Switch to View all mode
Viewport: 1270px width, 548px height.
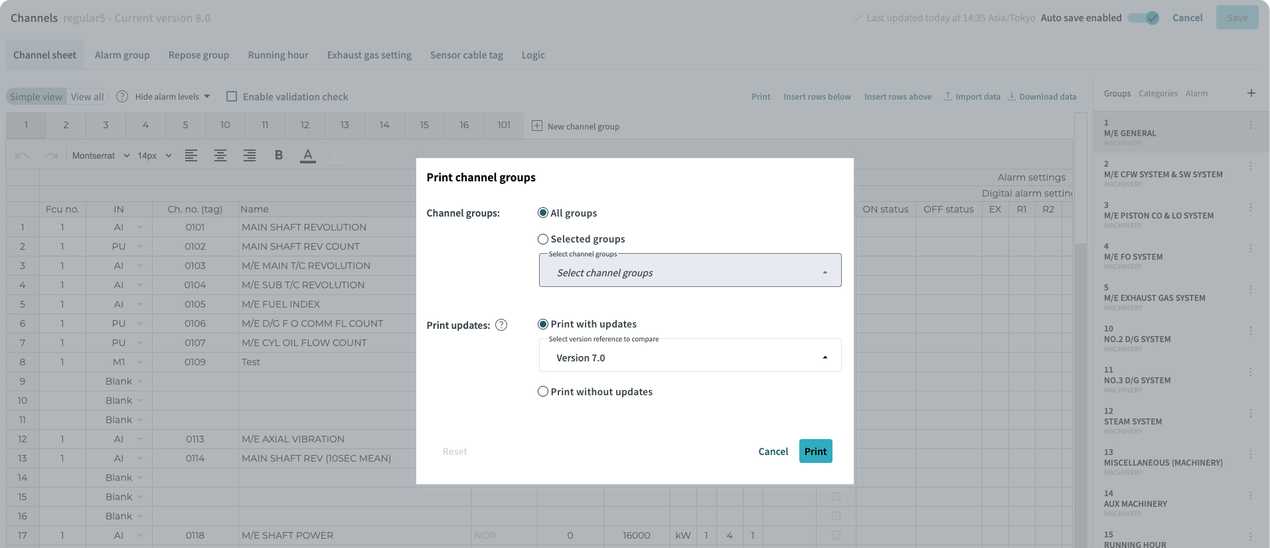click(87, 96)
